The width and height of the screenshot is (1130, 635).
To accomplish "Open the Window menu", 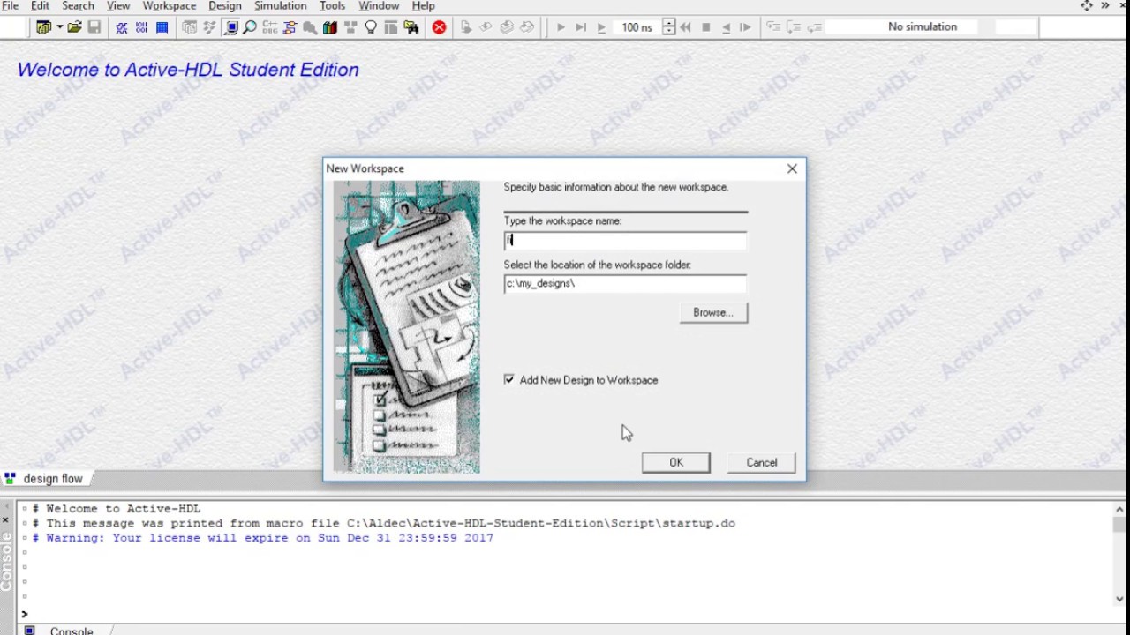I will pyautogui.click(x=379, y=6).
